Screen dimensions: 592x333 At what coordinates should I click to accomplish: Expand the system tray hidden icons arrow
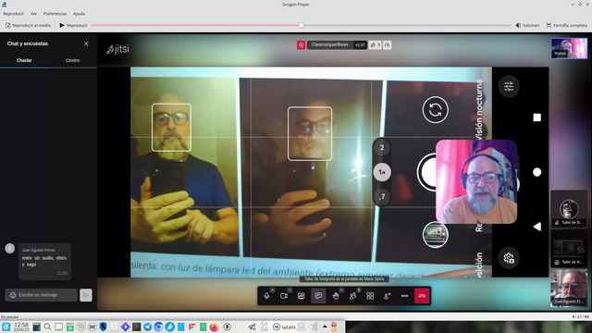click(325, 327)
